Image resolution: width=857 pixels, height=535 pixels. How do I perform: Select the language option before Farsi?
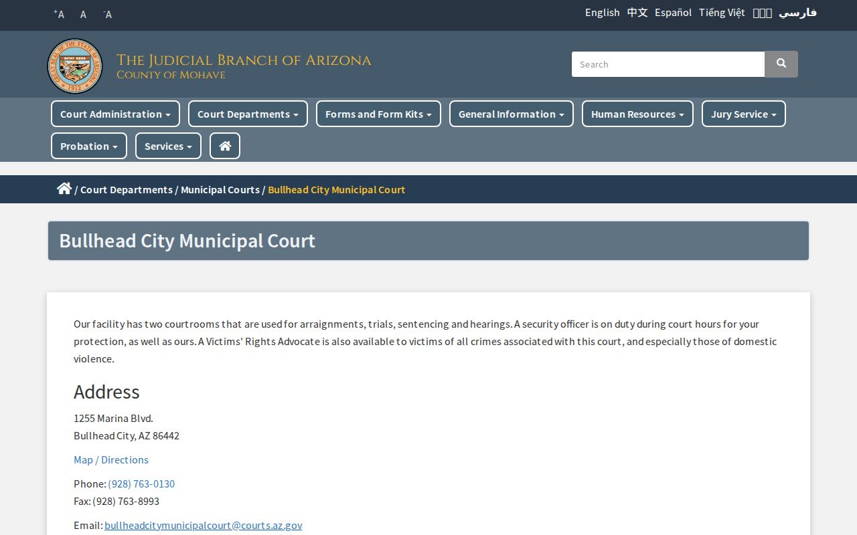(762, 12)
